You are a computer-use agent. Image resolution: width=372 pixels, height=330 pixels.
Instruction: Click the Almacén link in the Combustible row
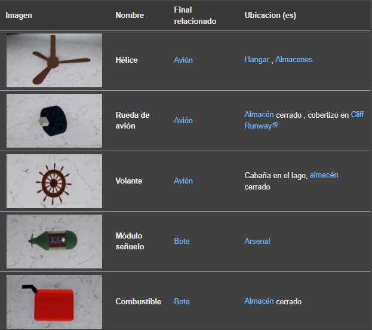[259, 301]
